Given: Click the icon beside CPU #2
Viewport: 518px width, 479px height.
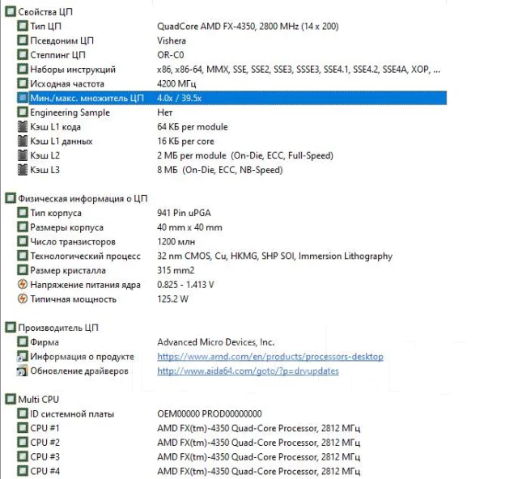Looking at the screenshot, I should 23,443.
